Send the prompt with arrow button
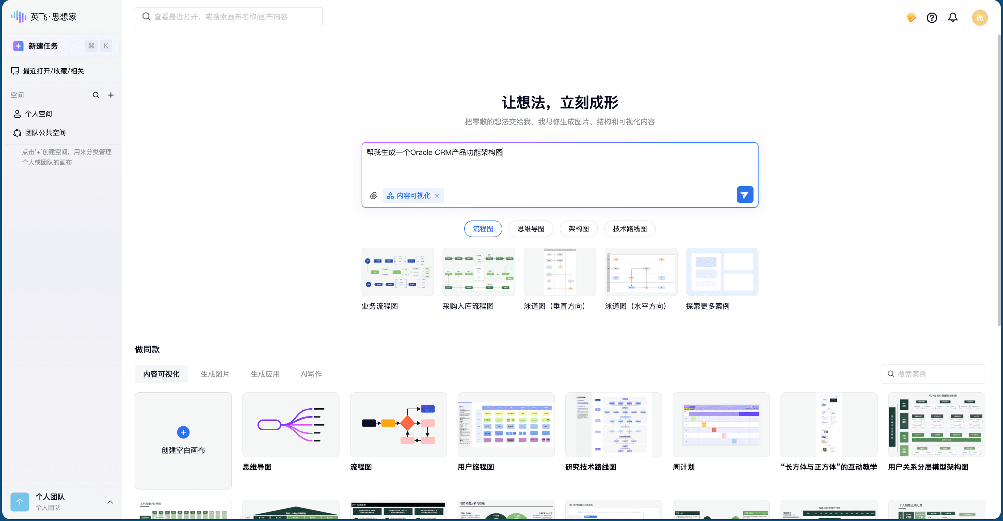 744,195
